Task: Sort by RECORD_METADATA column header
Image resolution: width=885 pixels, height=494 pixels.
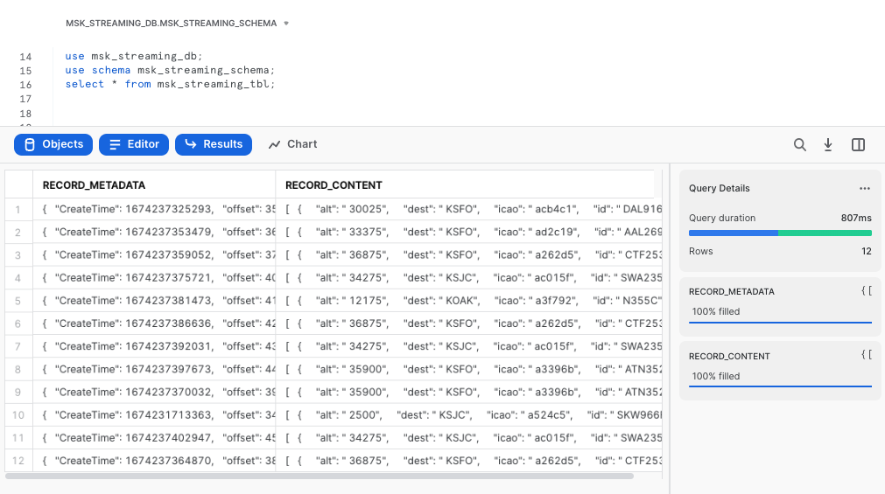Action: (94, 185)
